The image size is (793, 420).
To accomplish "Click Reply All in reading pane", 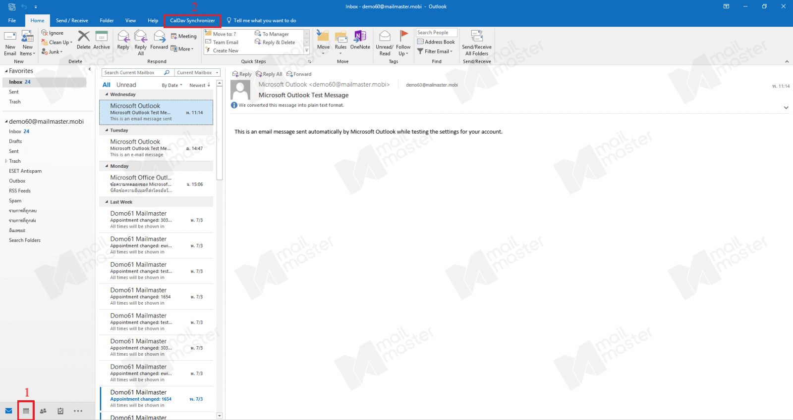I will point(269,74).
